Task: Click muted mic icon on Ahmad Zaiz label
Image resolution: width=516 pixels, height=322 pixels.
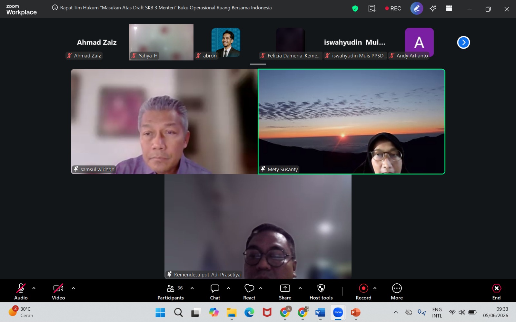Action: 69,56
